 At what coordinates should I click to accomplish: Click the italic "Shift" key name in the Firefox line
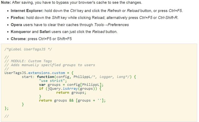[x=56, y=17]
